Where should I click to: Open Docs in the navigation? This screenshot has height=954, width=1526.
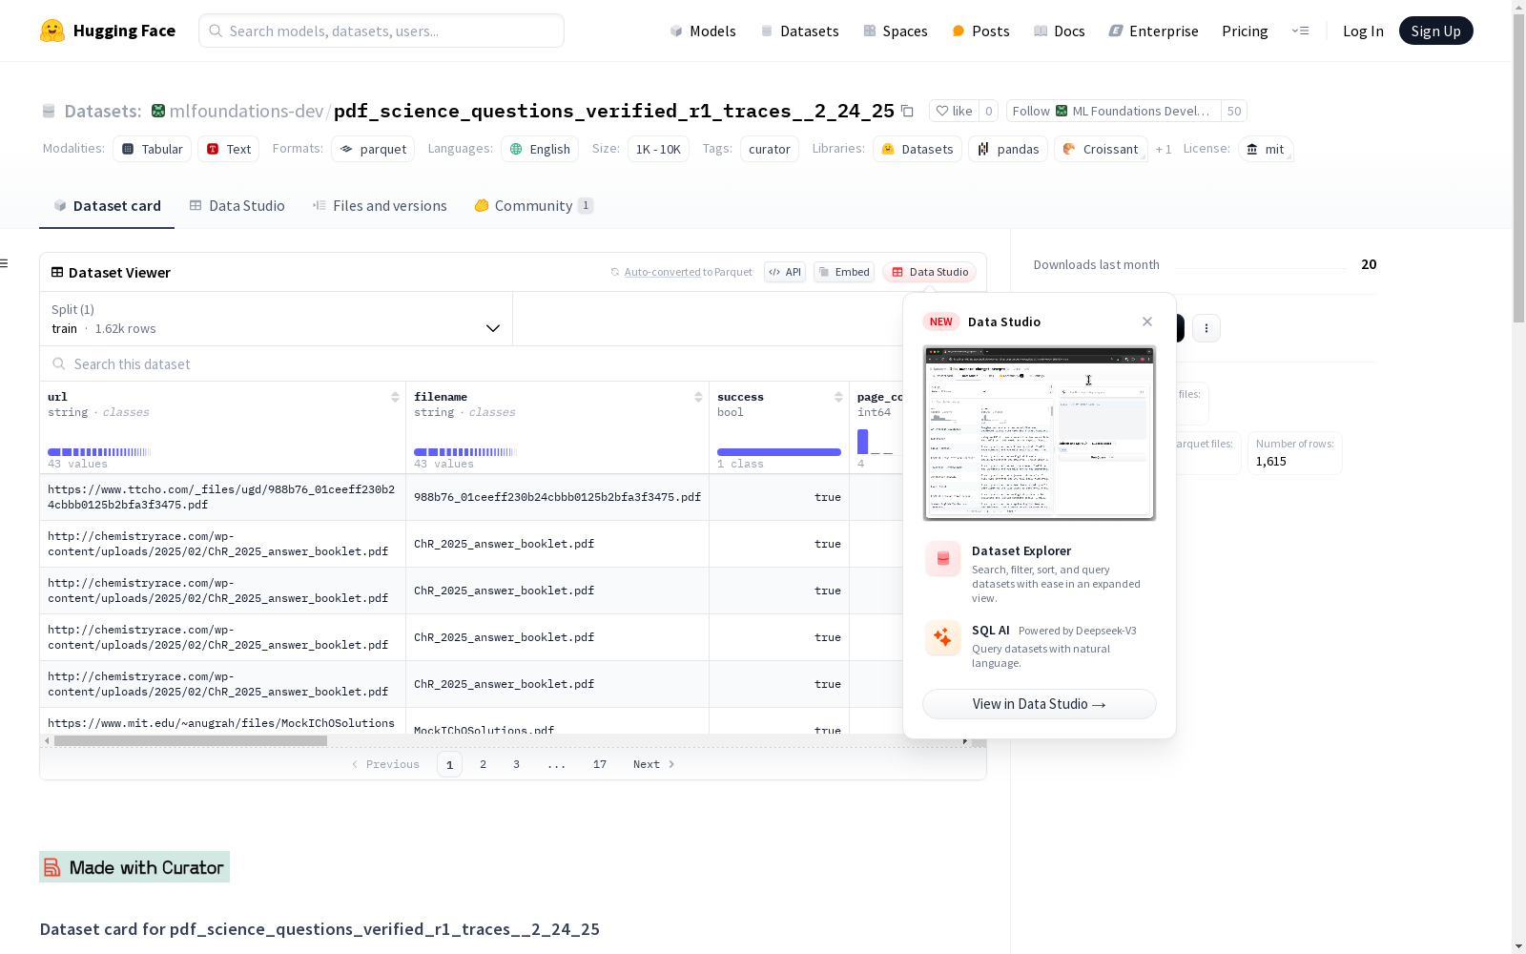[1060, 31]
